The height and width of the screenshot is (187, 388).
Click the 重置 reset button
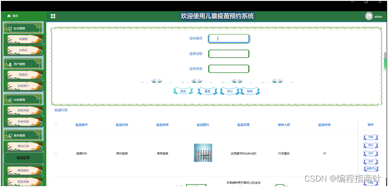(x=207, y=91)
